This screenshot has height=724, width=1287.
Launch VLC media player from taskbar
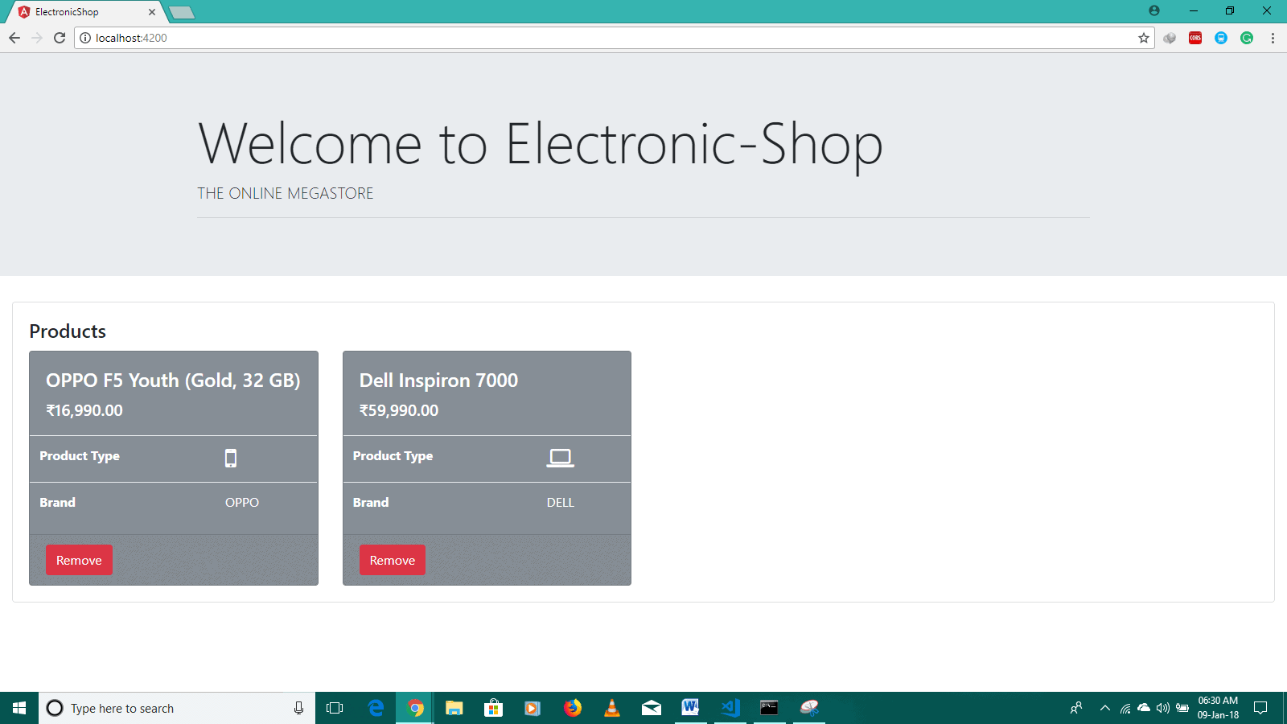(x=612, y=708)
